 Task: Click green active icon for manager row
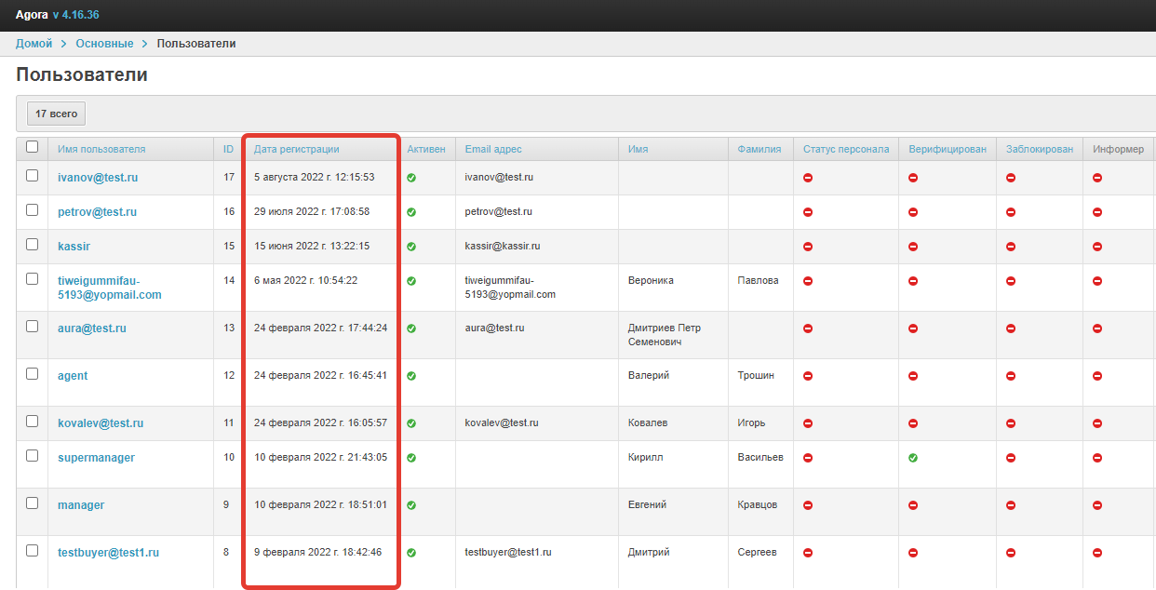coord(411,505)
